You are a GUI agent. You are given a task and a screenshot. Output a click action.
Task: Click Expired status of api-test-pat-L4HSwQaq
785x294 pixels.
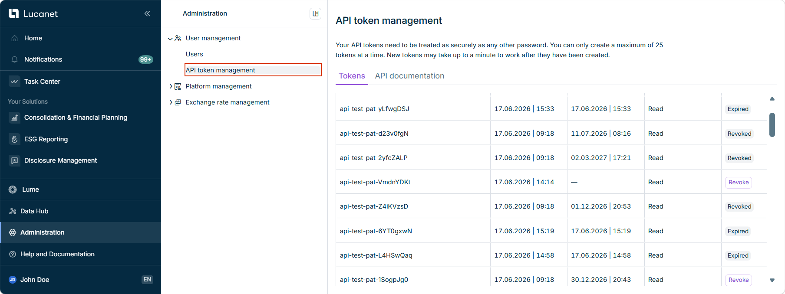738,255
